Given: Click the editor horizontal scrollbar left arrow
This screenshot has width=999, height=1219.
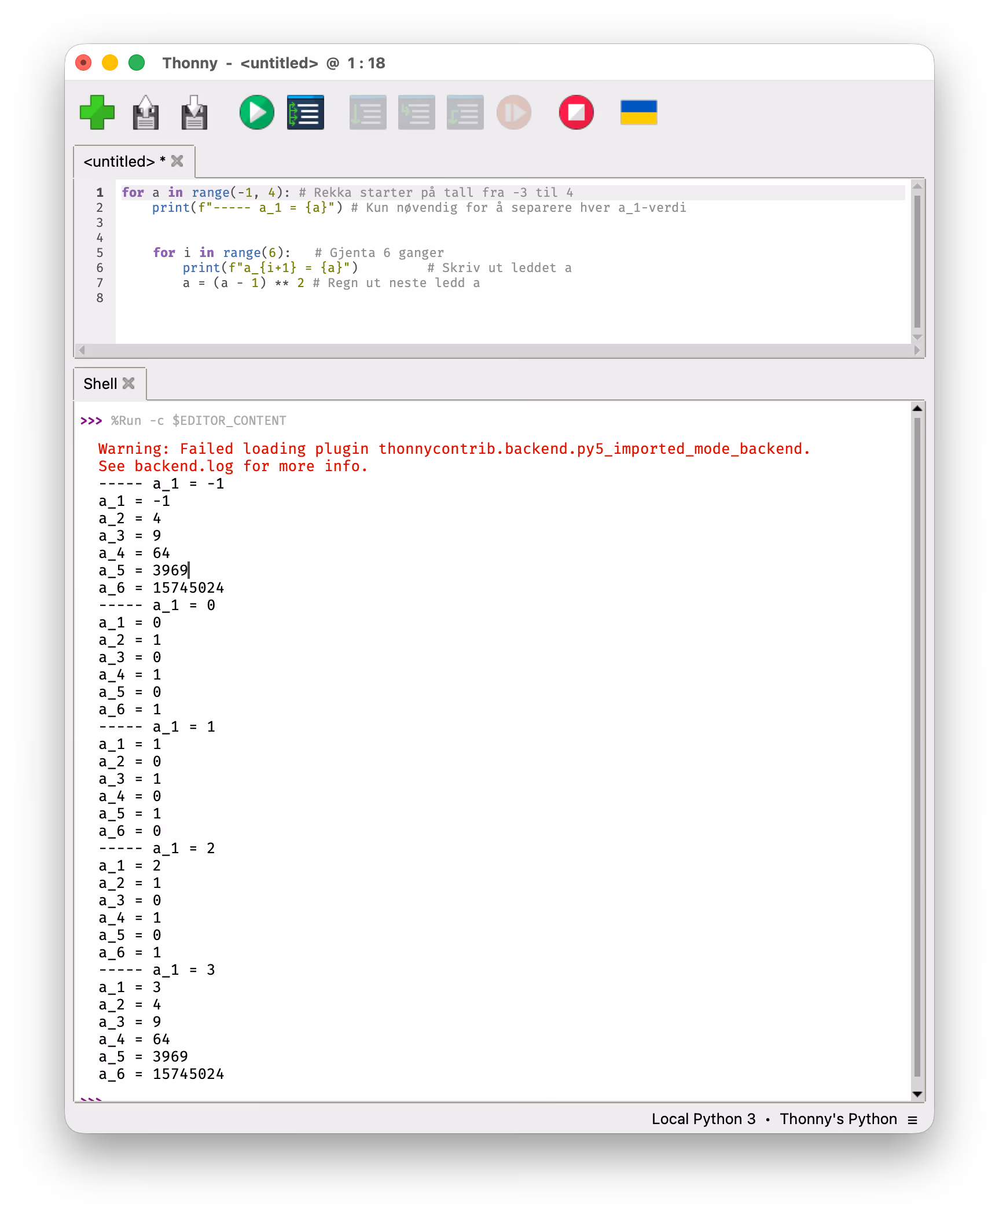Looking at the screenshot, I should pos(82,350).
